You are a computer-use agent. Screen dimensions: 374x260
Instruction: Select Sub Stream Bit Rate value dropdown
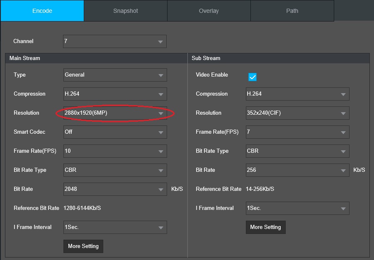coord(297,170)
